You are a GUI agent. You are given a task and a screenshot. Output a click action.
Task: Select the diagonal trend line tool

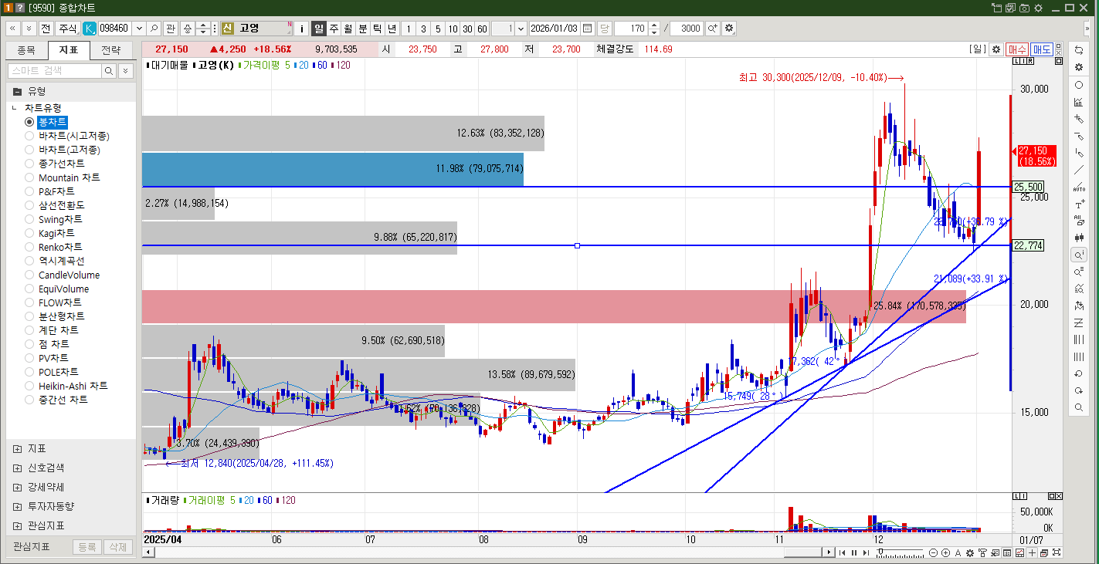(x=1079, y=170)
